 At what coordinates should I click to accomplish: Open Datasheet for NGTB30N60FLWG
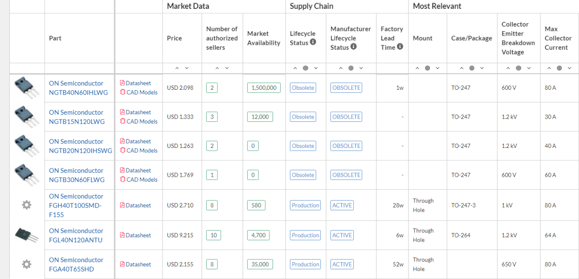pyautogui.click(x=135, y=171)
